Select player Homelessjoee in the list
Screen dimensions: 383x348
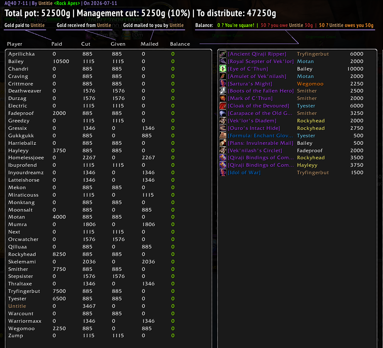26,158
